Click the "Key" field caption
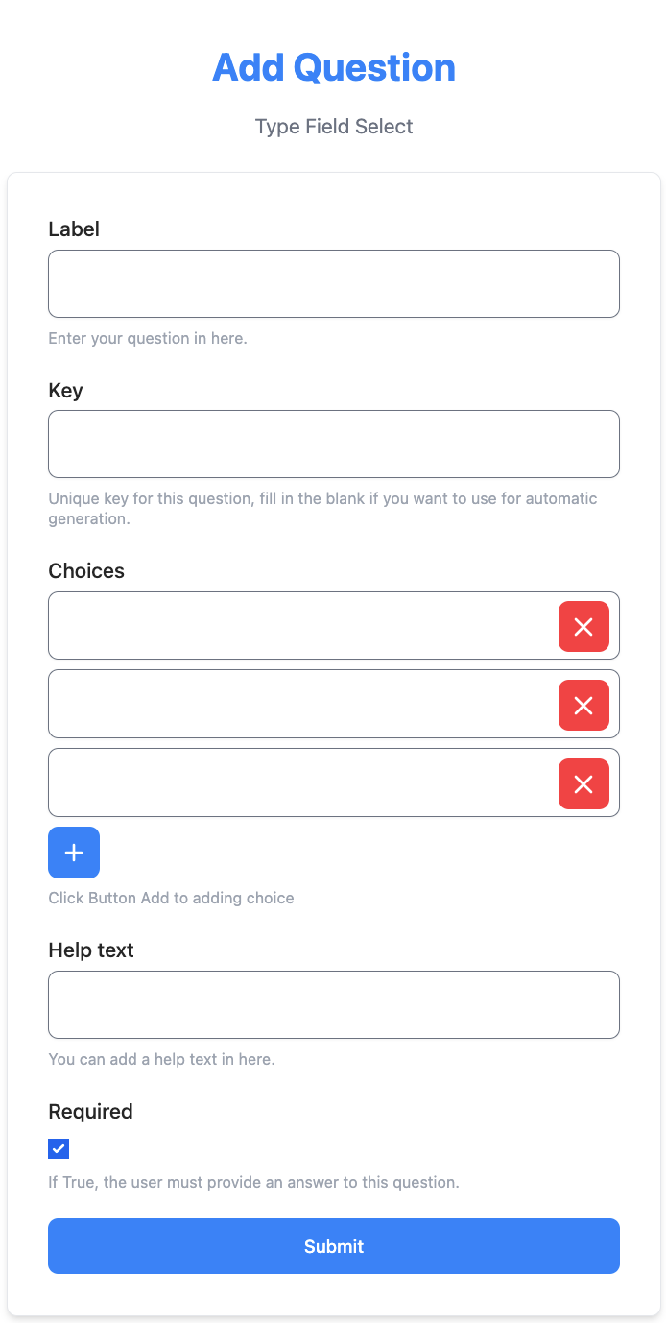This screenshot has height=1323, width=666. 65,390
